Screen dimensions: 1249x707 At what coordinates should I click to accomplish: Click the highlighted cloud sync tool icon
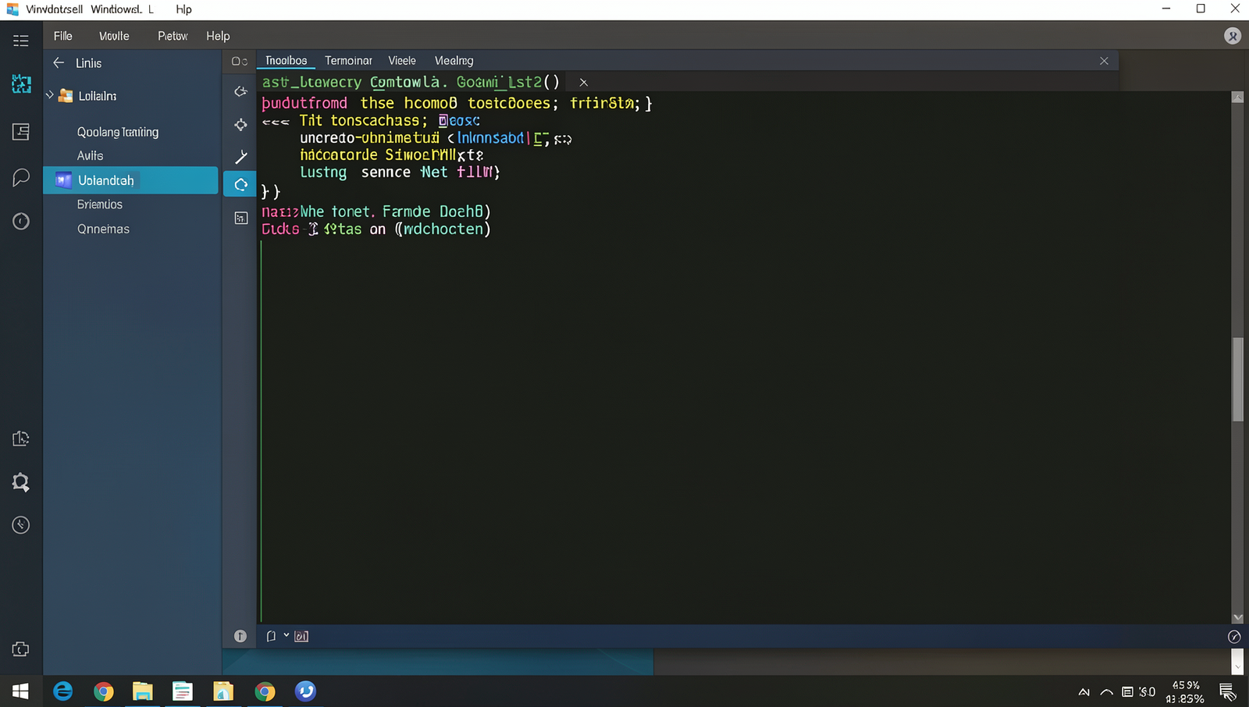[x=240, y=185]
